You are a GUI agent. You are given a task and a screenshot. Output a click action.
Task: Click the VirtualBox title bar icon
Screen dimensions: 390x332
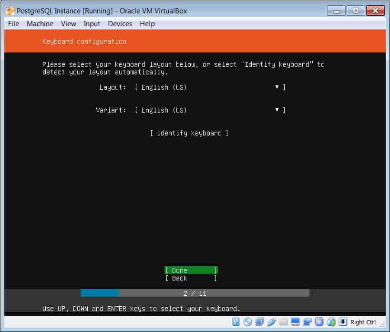[10, 11]
